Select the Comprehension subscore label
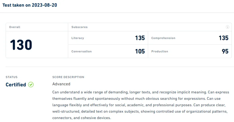This screenshot has height=122, width=234. (163, 38)
